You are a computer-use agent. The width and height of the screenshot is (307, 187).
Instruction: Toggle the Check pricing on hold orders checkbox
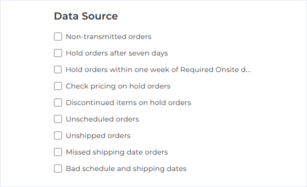pos(58,86)
